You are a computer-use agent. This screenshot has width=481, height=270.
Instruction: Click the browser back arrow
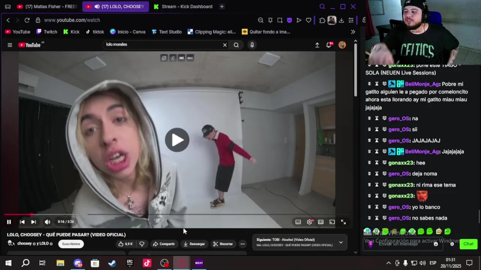click(8, 20)
